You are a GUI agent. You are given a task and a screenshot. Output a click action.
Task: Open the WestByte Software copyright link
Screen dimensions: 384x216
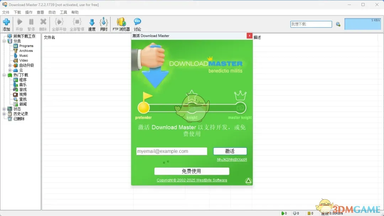tap(192, 180)
